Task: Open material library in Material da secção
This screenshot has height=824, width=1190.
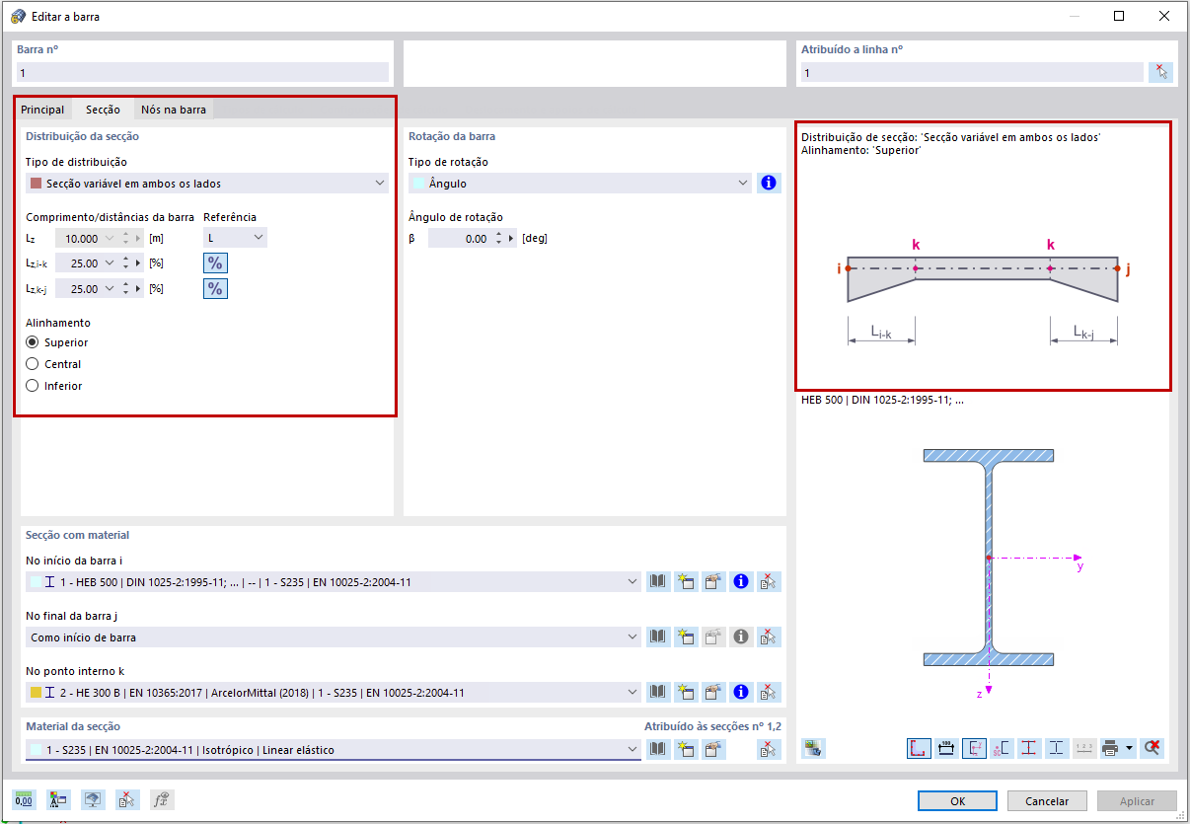Action: [x=658, y=750]
